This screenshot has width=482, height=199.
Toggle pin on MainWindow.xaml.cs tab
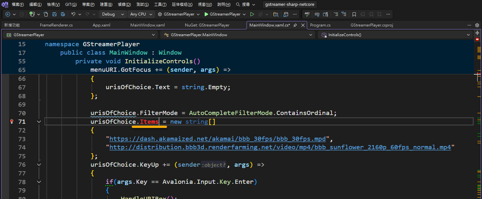tap(295, 25)
